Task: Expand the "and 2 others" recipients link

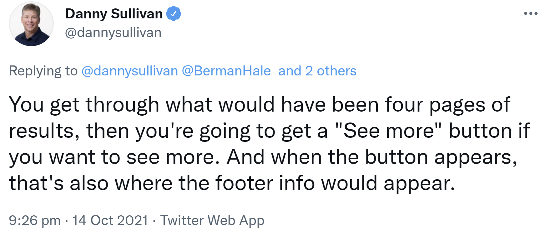Action: tap(317, 71)
